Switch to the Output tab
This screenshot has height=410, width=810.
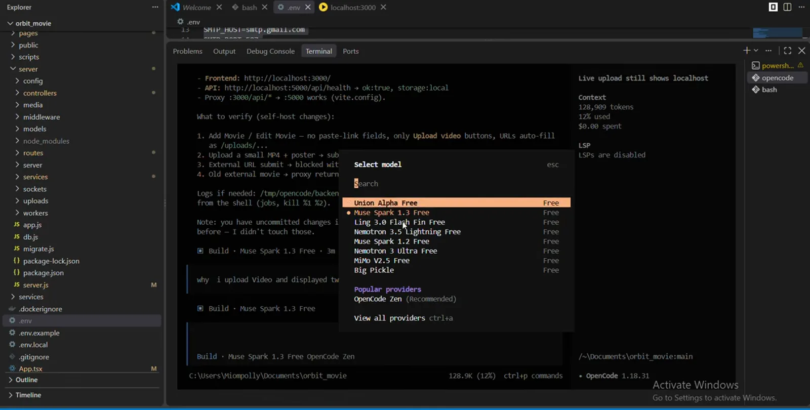click(224, 51)
